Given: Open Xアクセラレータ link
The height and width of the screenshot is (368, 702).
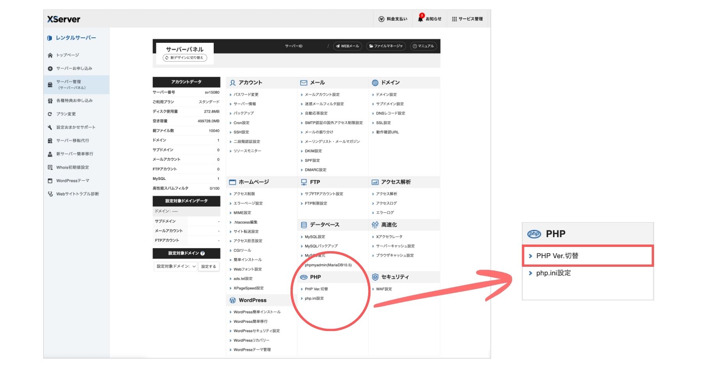Looking at the screenshot, I should pos(389,237).
